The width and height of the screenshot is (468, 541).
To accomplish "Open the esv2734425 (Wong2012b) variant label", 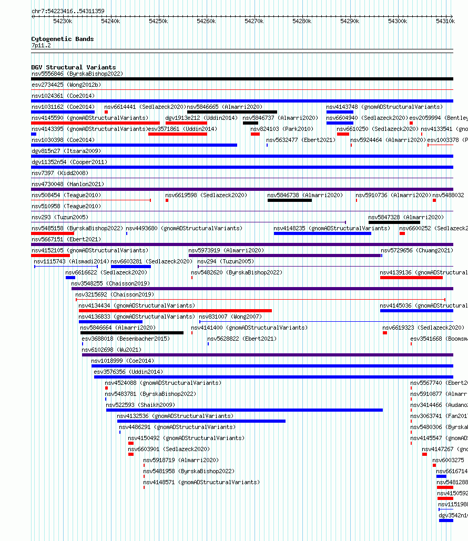I will [x=66, y=85].
